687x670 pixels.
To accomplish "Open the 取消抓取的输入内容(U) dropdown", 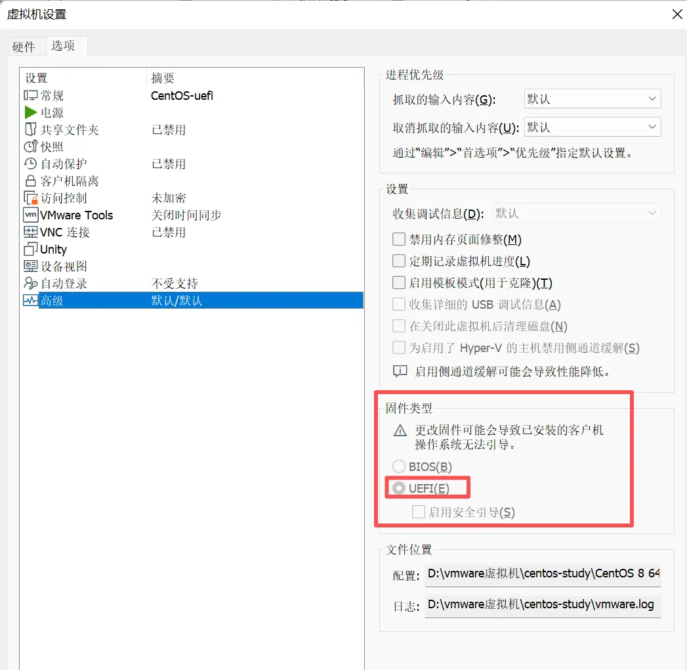I will point(593,127).
